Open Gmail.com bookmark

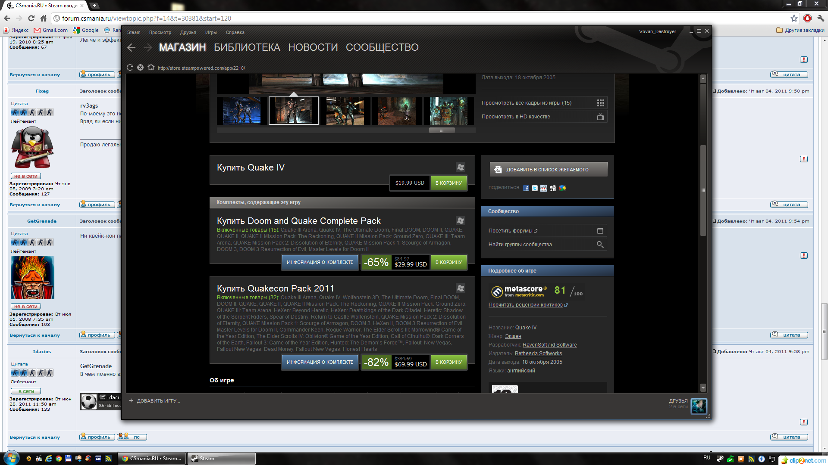tap(51, 30)
